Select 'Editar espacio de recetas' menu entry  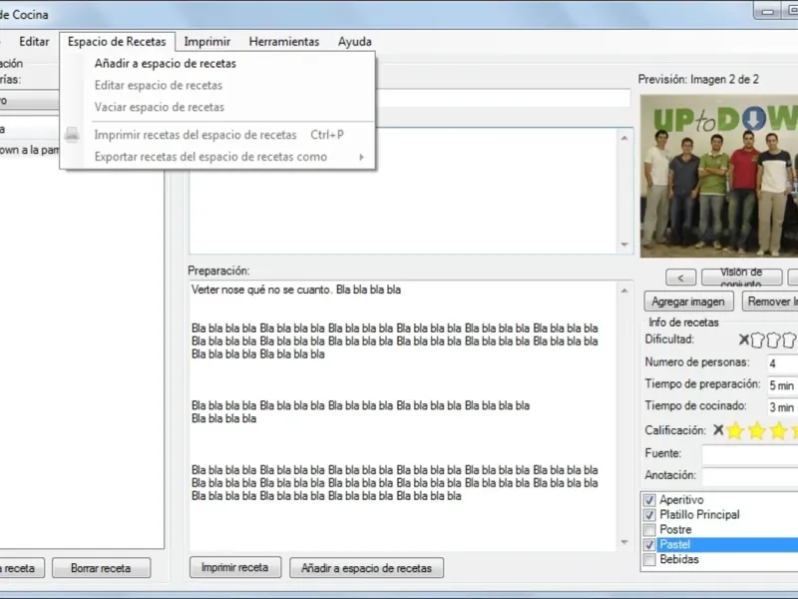pos(217,86)
